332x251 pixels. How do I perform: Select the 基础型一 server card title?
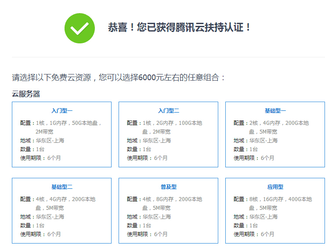(275, 111)
